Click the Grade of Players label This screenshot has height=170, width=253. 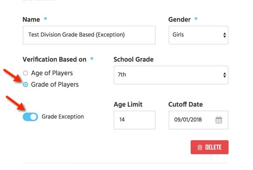coord(55,85)
